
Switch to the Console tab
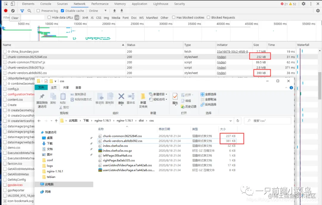(x=46, y=4)
